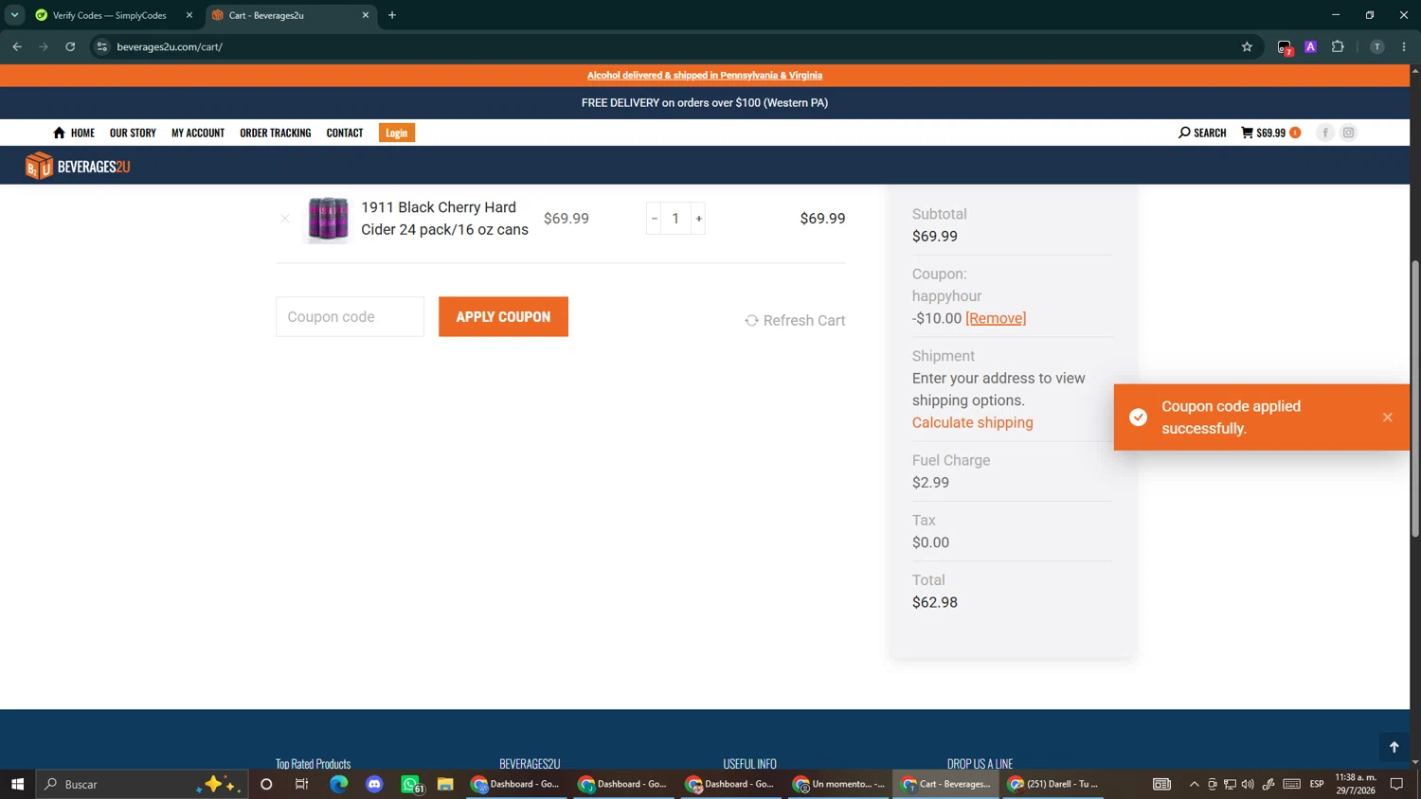Launch Microsoft Edge from the taskbar
Viewport: 1421px width, 799px height.
[x=338, y=784]
